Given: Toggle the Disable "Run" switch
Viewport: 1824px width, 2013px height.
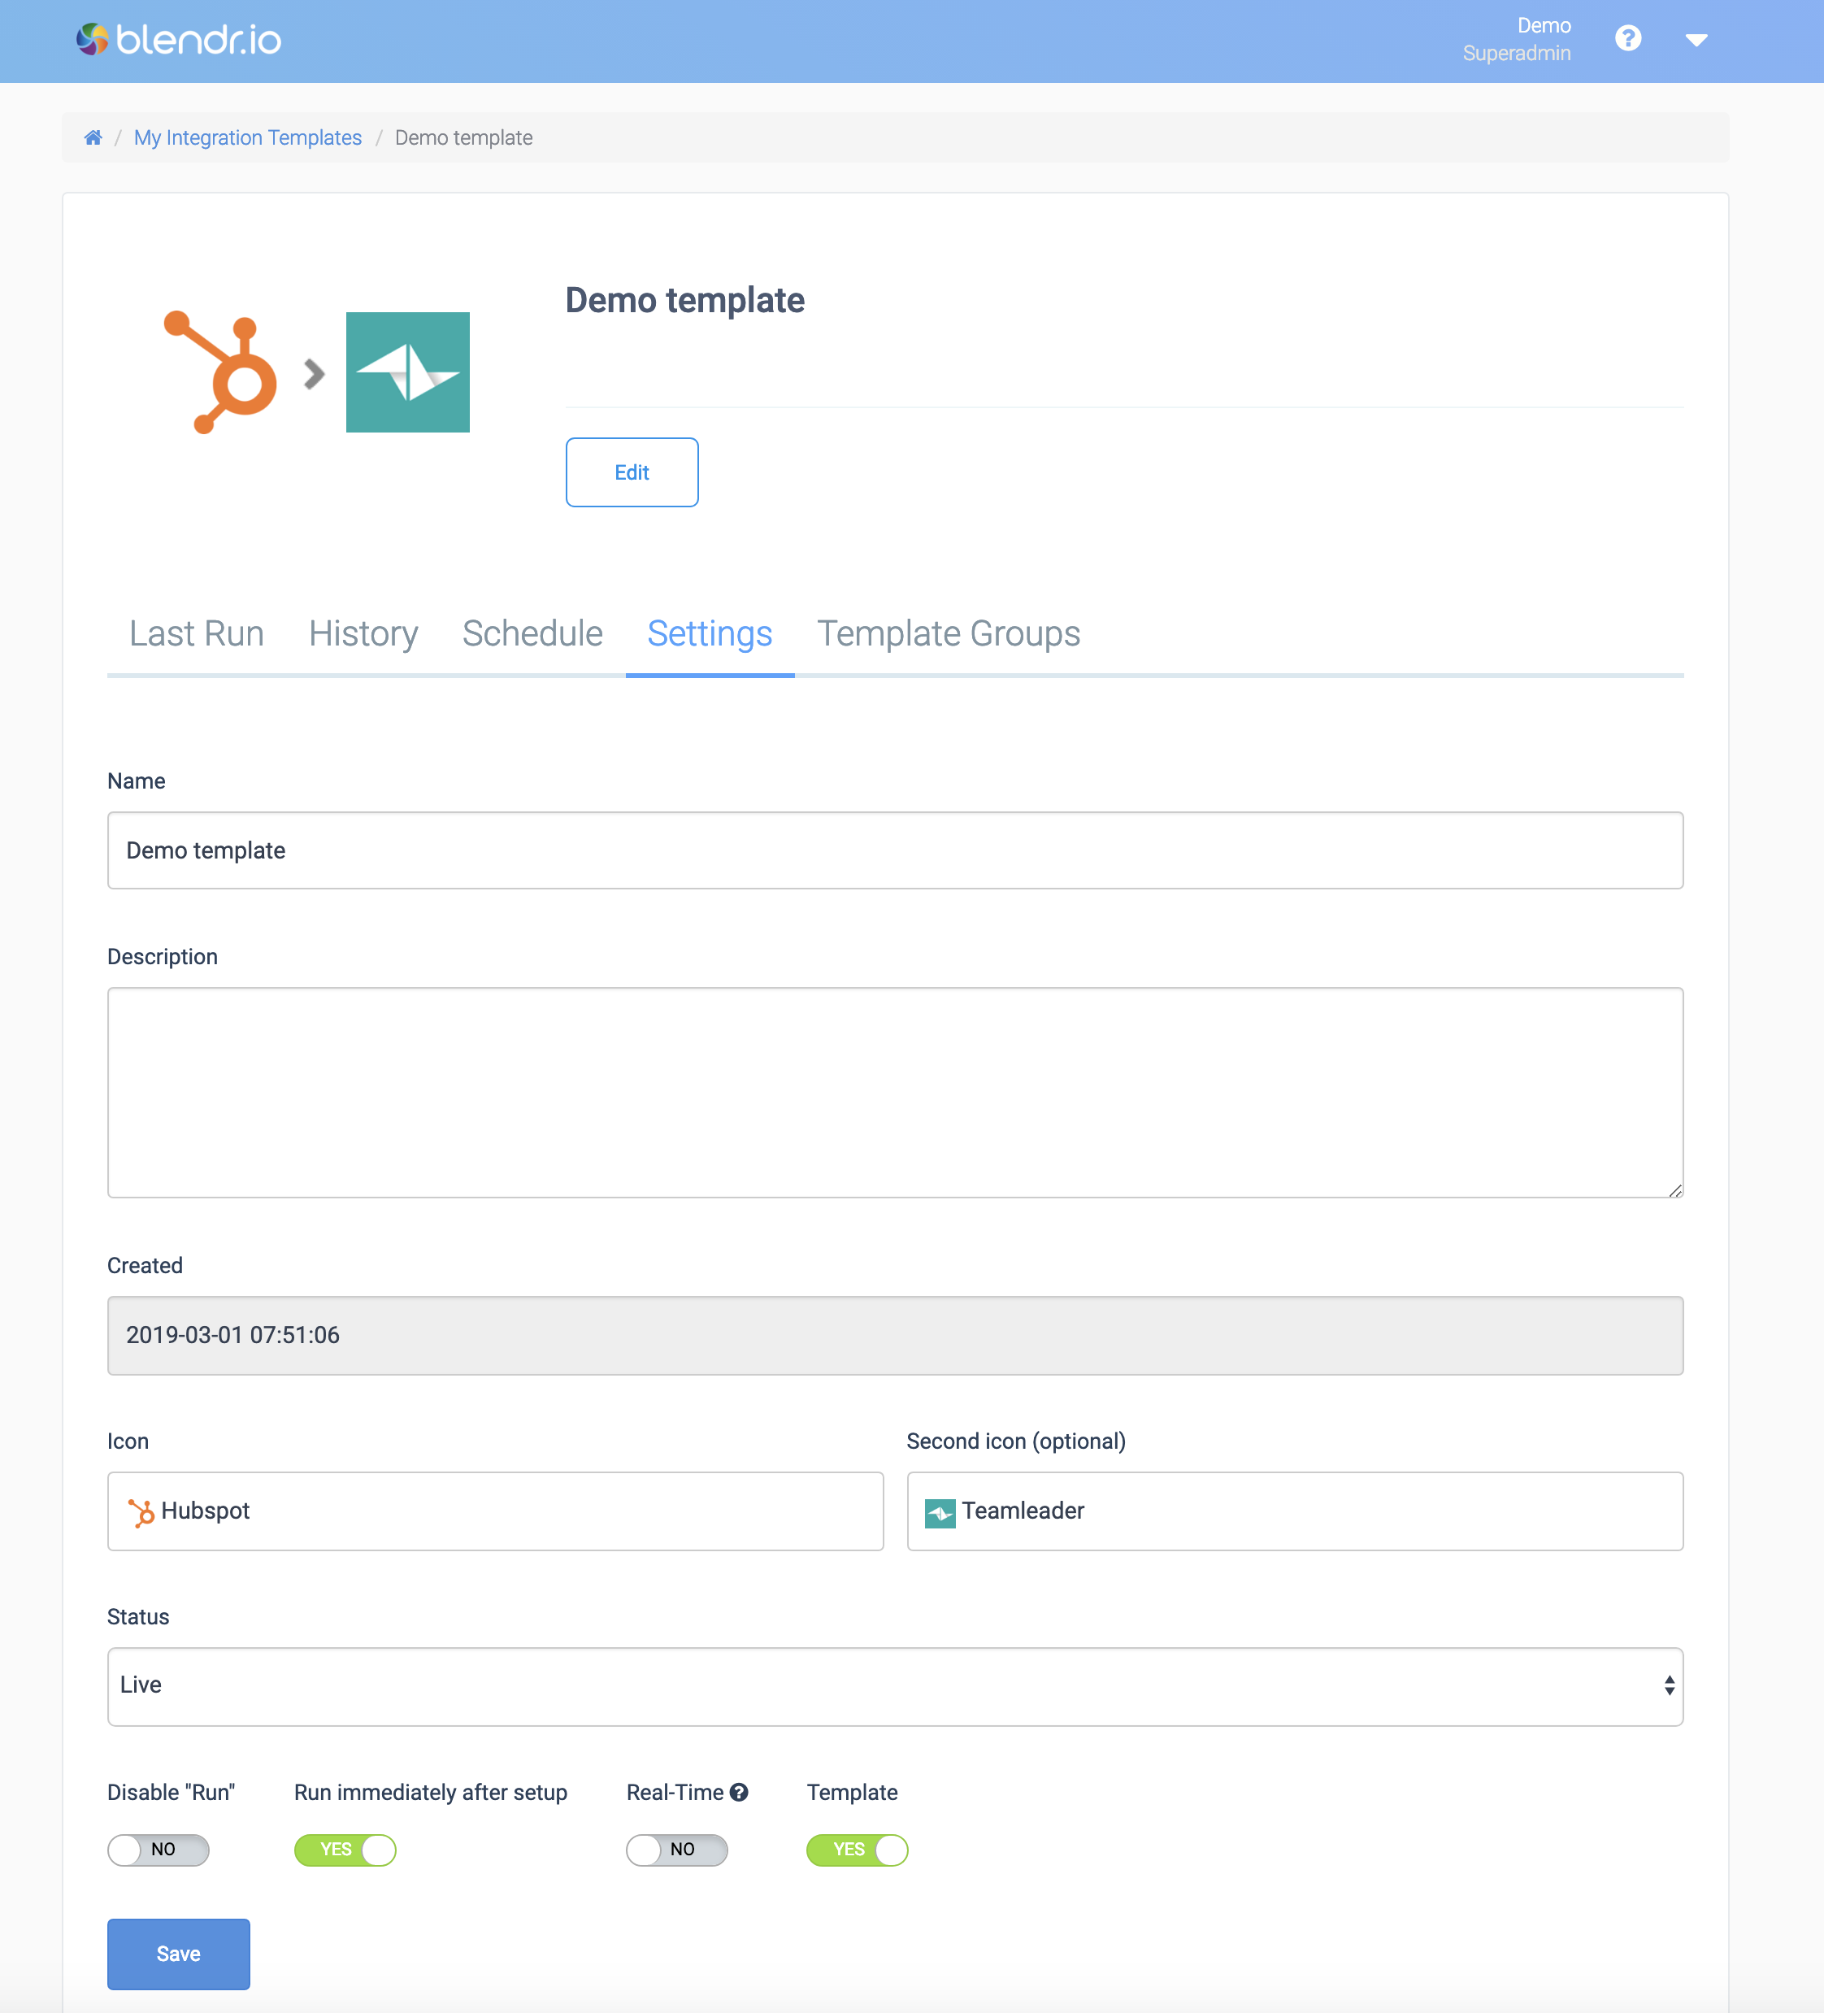Looking at the screenshot, I should point(159,1850).
